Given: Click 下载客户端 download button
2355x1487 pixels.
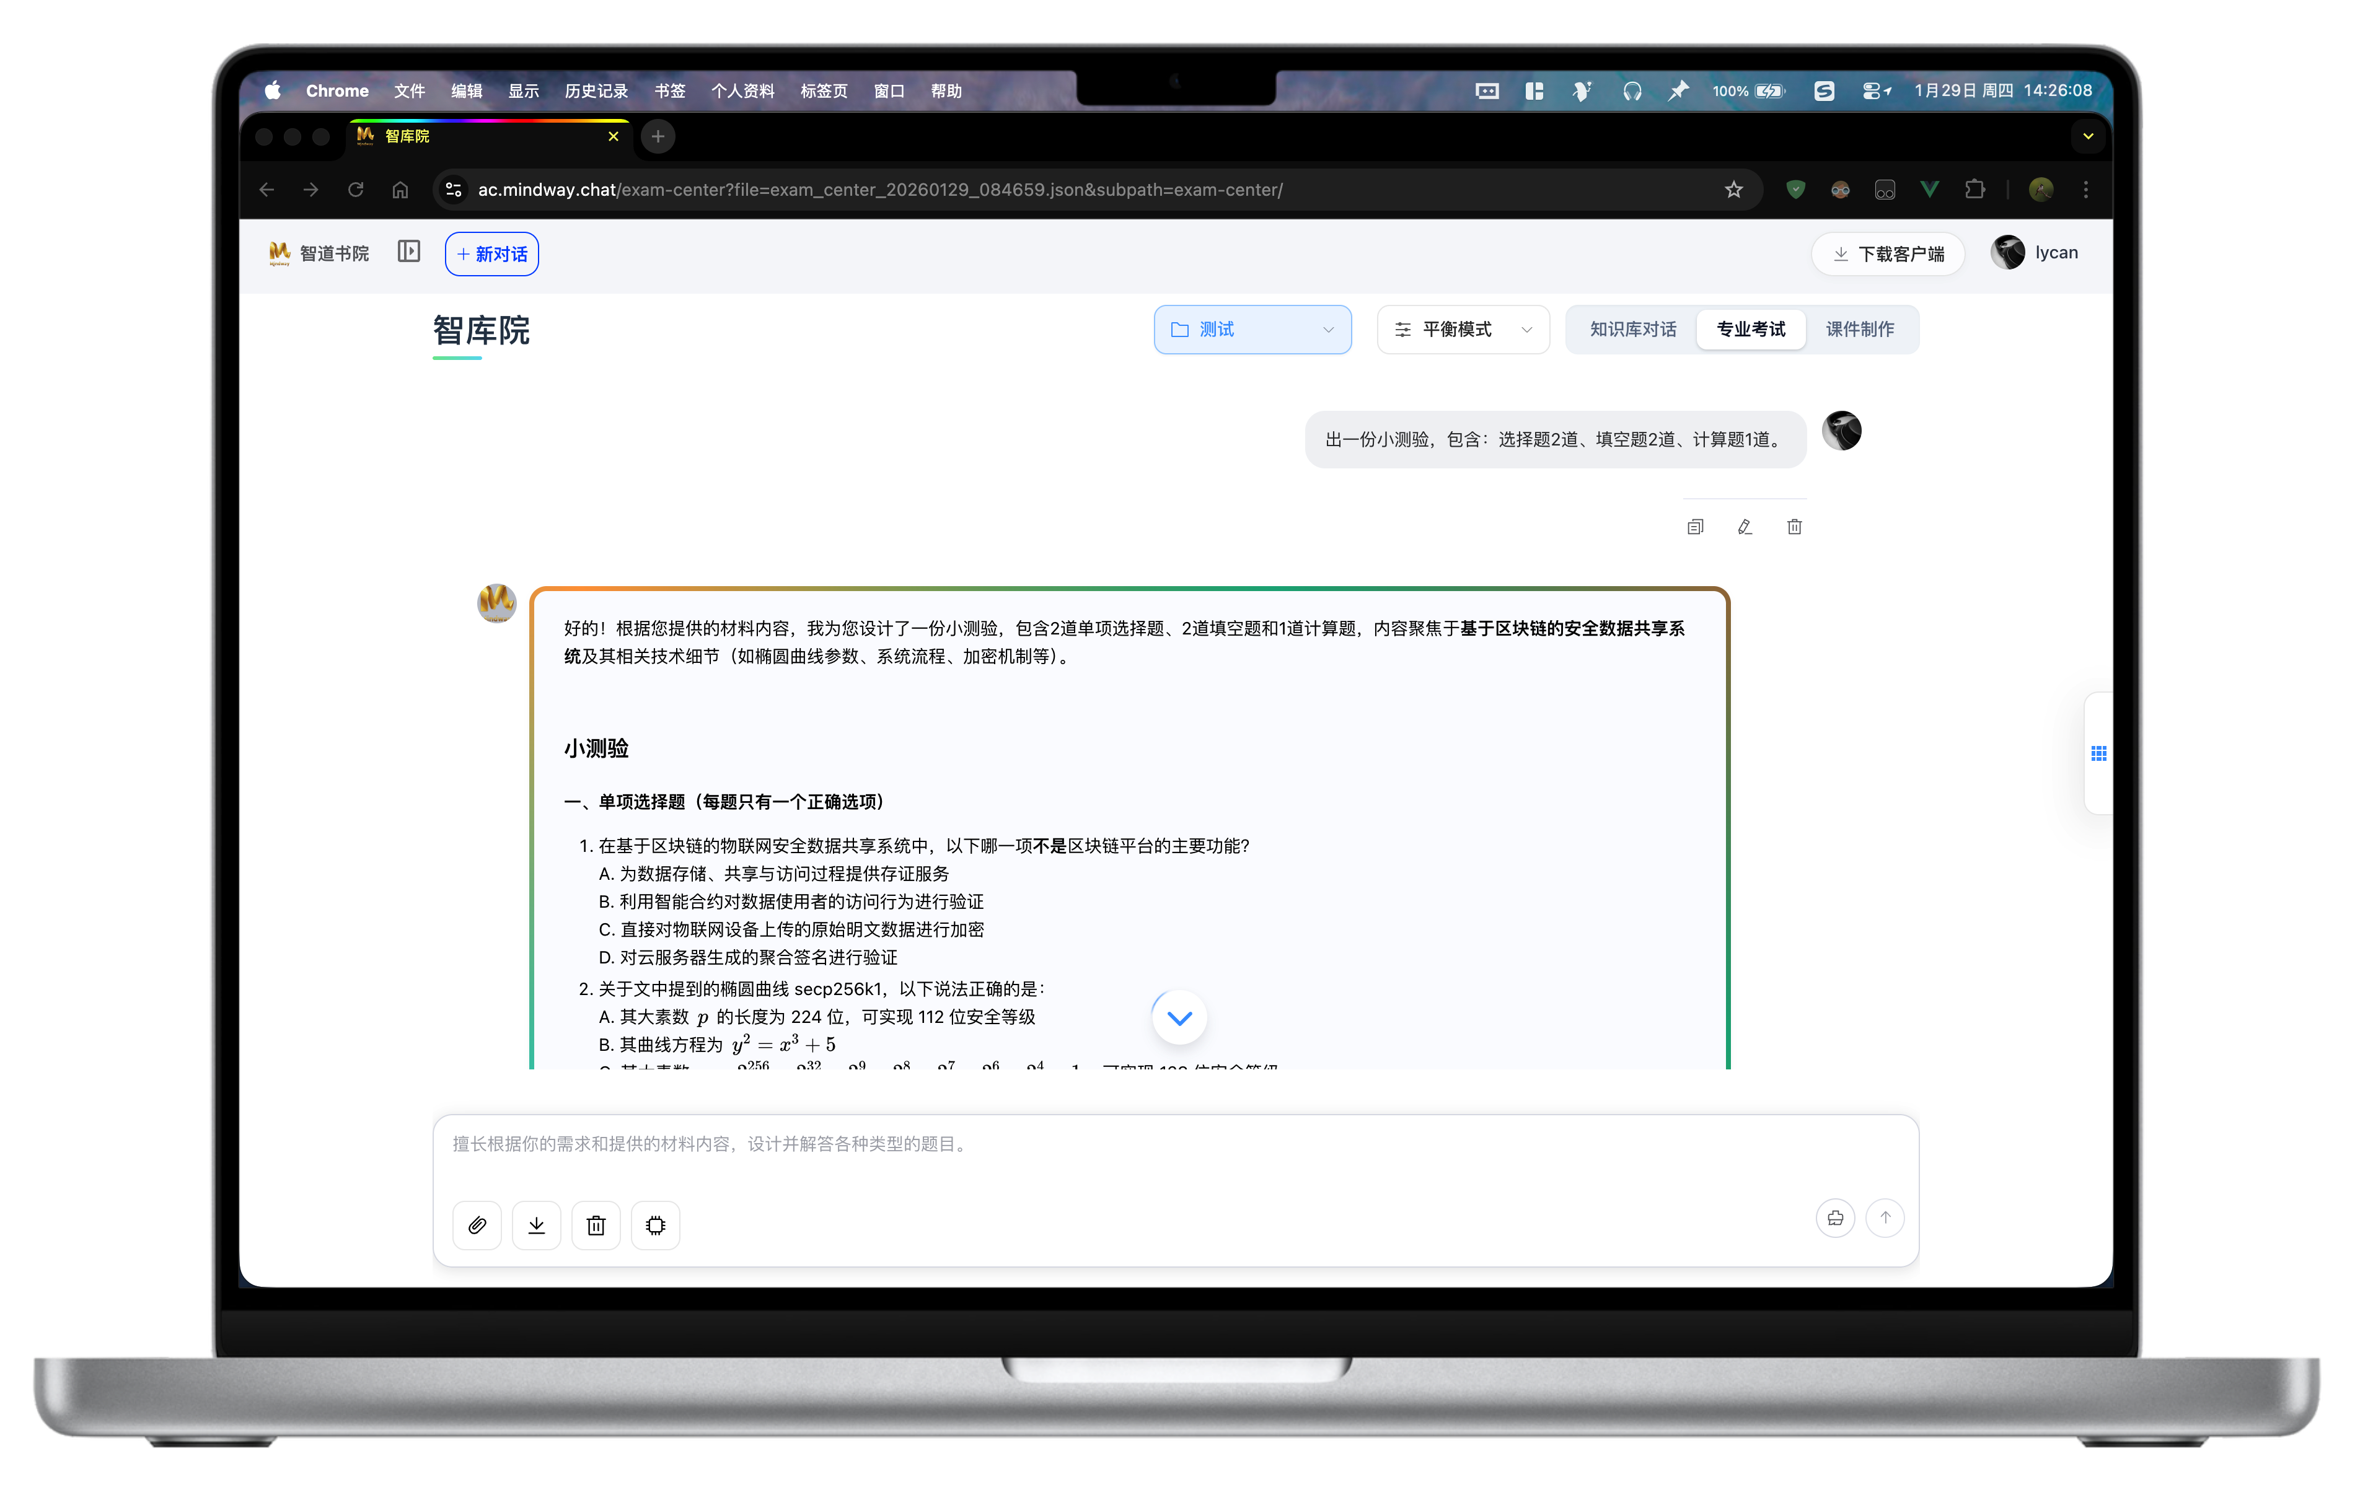Looking at the screenshot, I should pos(1888,254).
